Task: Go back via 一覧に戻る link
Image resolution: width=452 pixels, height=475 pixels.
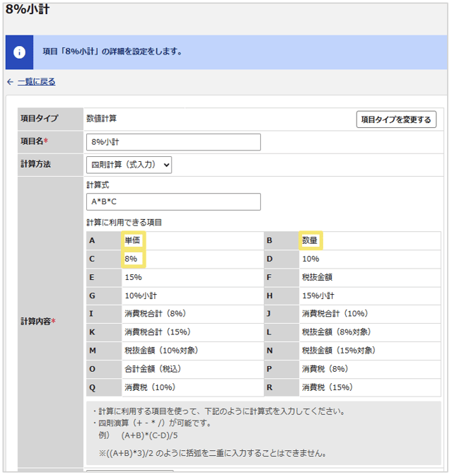Action: [x=36, y=82]
